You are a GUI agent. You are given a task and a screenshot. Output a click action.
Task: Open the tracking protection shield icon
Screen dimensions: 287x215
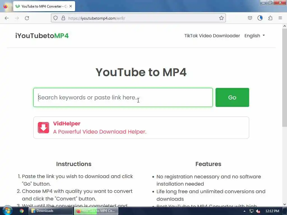[55, 18]
